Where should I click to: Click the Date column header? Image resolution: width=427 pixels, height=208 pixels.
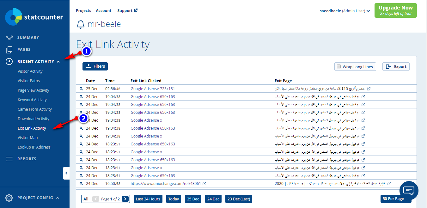[90, 81]
